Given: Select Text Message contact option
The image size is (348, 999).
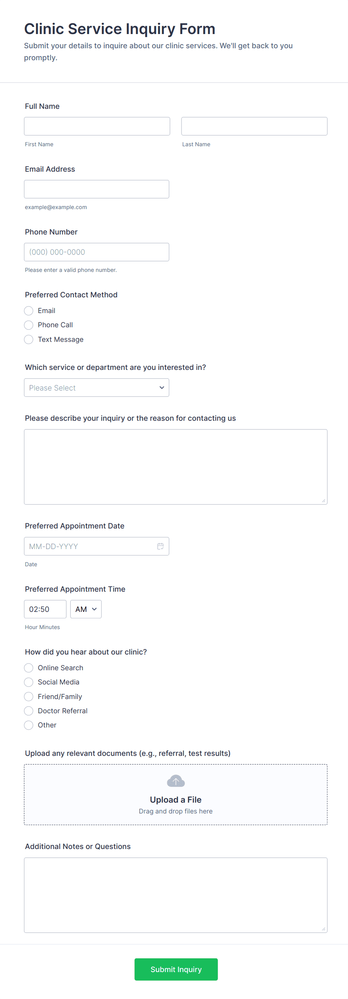Looking at the screenshot, I should pyautogui.click(x=28, y=339).
